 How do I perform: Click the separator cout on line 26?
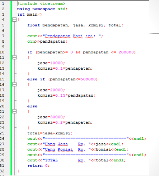[87, 139]
